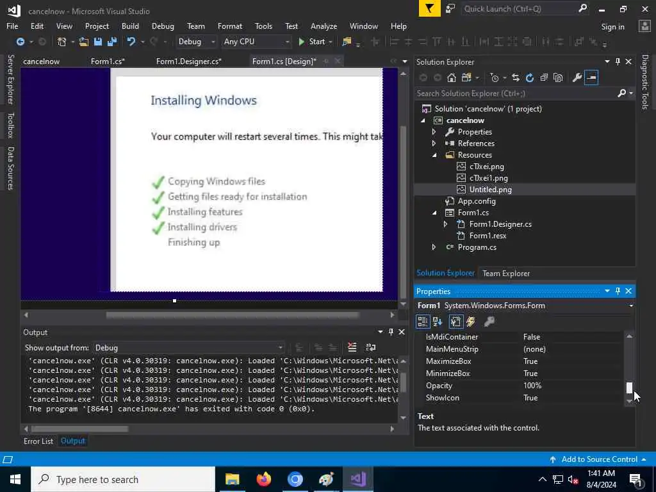Click the Refresh icon in Solution Explorer
This screenshot has width=656, height=492.
(530, 78)
